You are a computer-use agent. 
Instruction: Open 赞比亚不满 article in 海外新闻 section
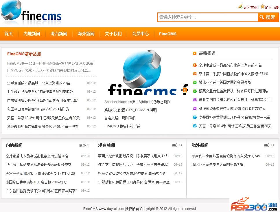click(x=218, y=165)
